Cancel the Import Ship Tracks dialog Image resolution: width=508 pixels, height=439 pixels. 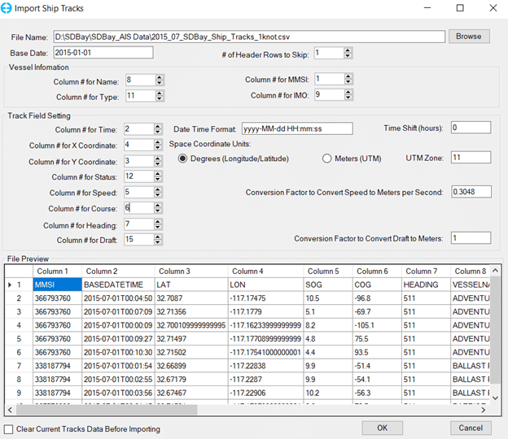(x=471, y=428)
